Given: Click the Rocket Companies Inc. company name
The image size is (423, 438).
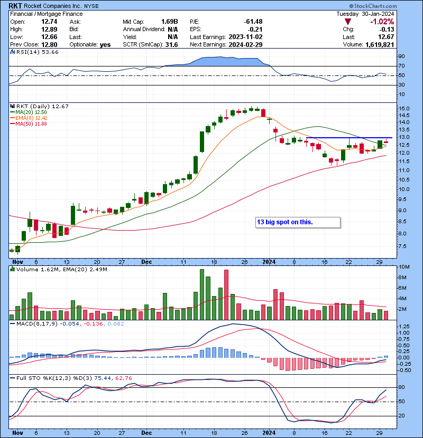Looking at the screenshot, I should click(53, 6).
